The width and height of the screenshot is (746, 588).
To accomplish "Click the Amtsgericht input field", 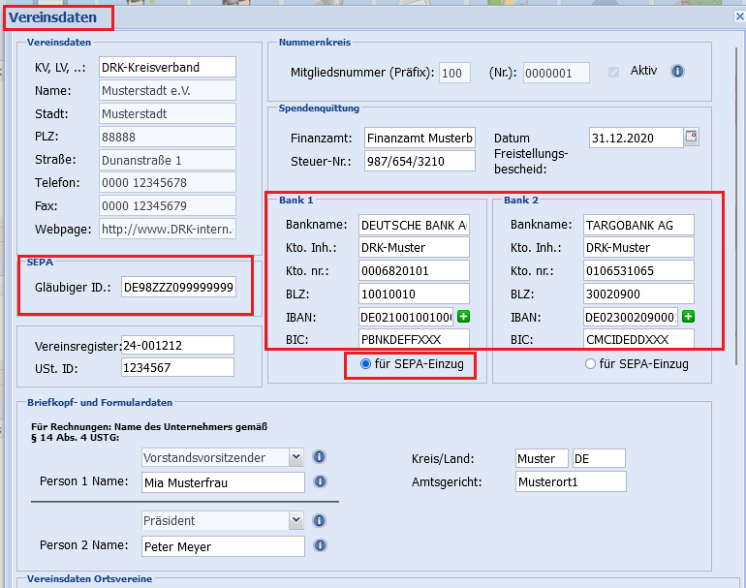I will pyautogui.click(x=570, y=481).
